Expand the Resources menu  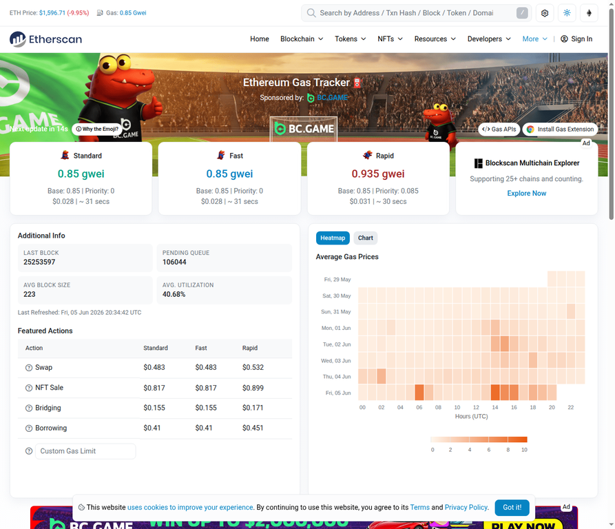pos(435,39)
